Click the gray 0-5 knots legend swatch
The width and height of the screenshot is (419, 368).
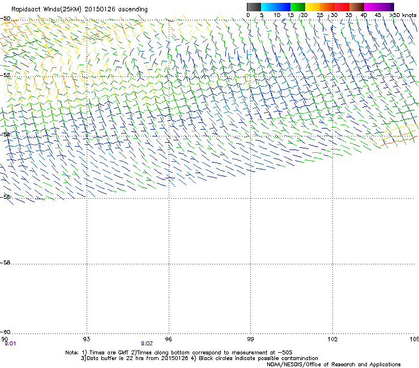[x=254, y=7]
